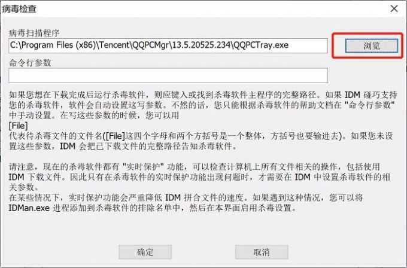Image resolution: width=407 pixels, height=268 pixels.
Task: Dismiss the dialog using 取消 button
Action: click(262, 252)
